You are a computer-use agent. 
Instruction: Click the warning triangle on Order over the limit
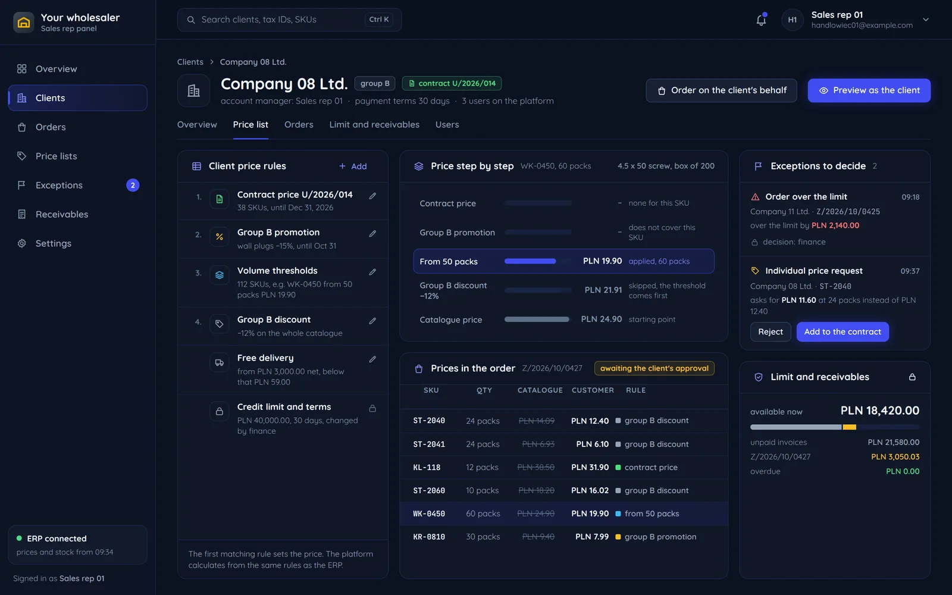click(755, 197)
